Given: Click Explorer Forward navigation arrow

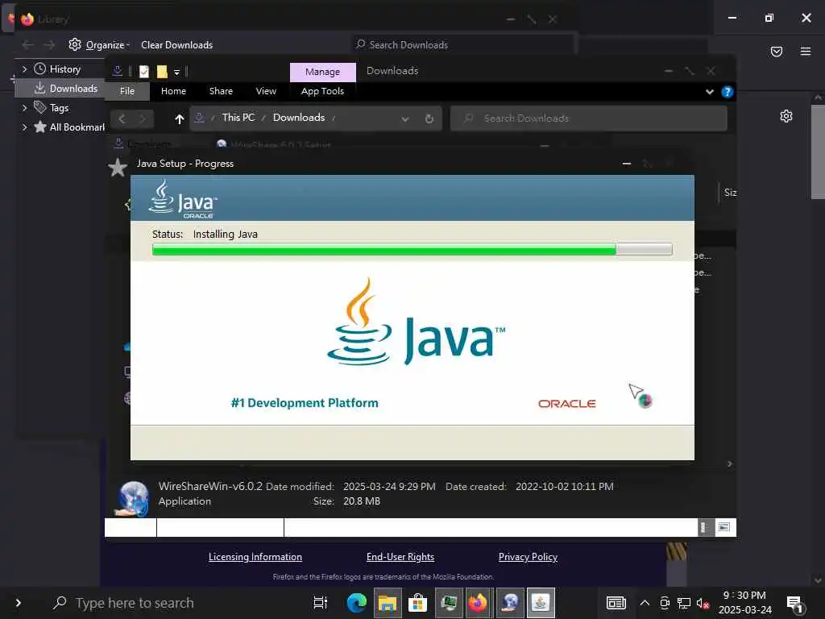Looking at the screenshot, I should point(143,119).
